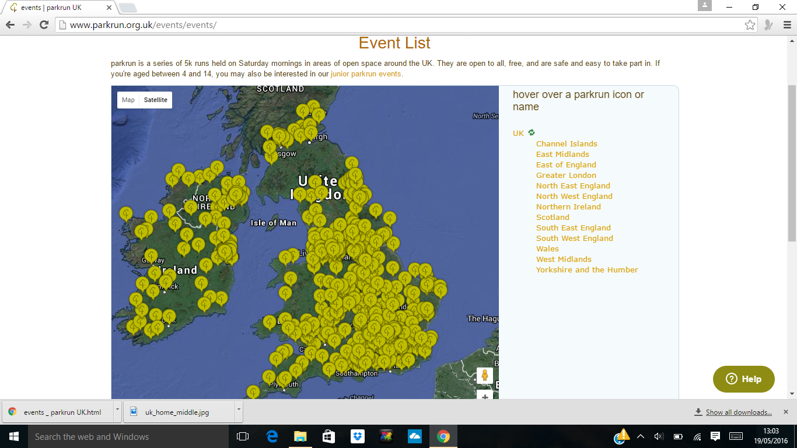Open File Explorer from the taskbar

pos(300,436)
